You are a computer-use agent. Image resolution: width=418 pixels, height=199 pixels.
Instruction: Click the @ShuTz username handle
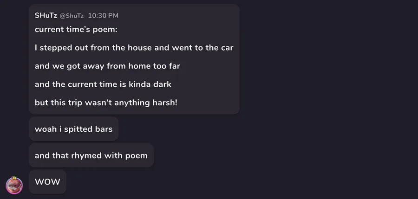72,16
